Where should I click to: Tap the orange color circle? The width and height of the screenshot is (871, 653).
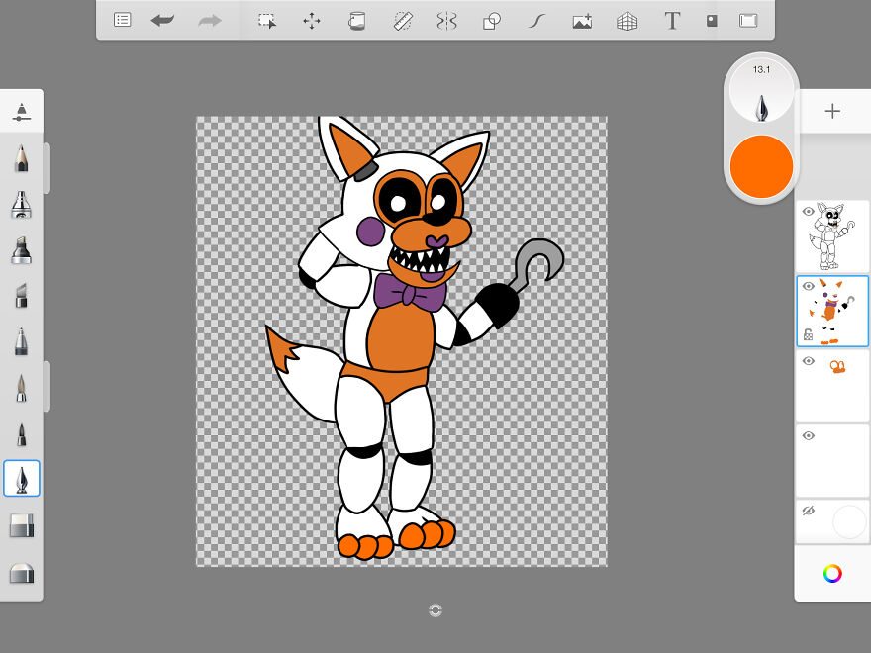coord(761,165)
